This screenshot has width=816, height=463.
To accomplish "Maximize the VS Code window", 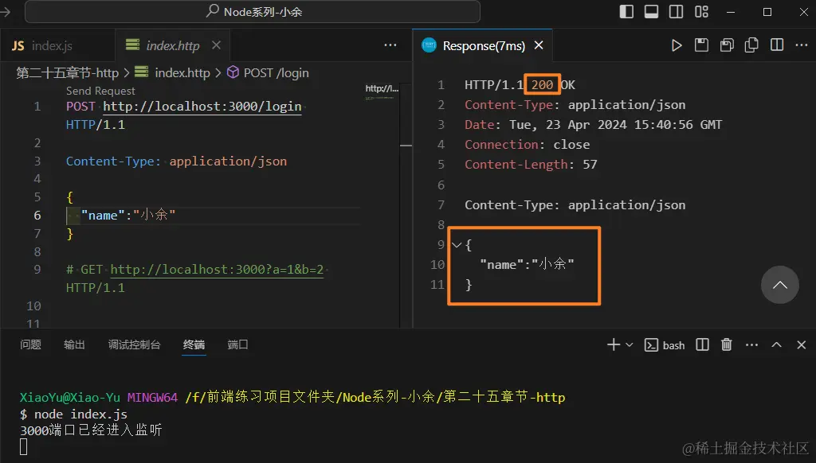I will [767, 11].
